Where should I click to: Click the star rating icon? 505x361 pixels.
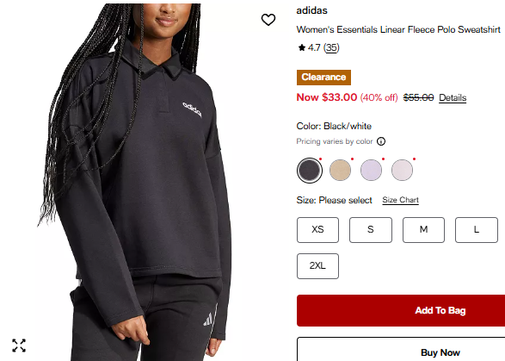[x=301, y=47]
